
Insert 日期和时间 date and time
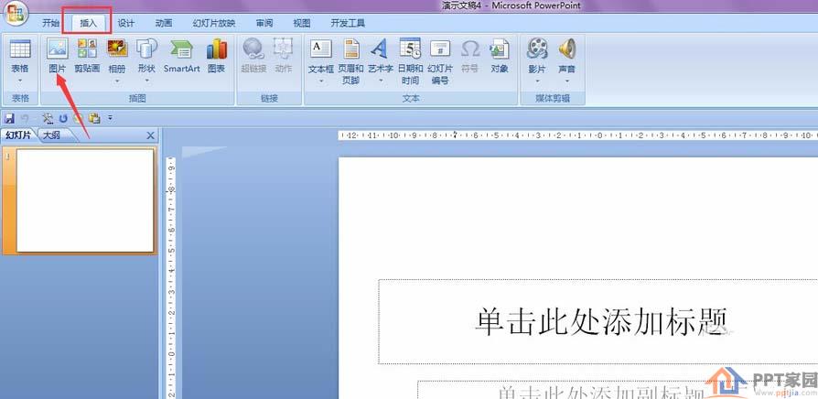(x=410, y=49)
